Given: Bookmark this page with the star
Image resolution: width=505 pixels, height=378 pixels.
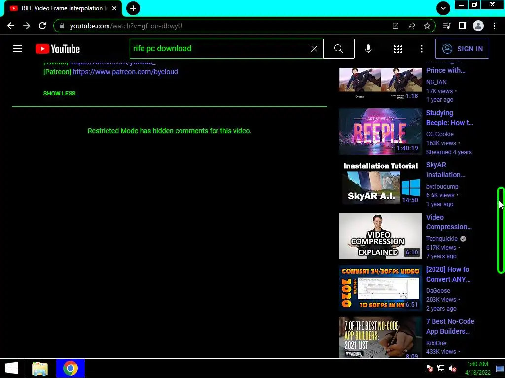Looking at the screenshot, I should (x=427, y=26).
